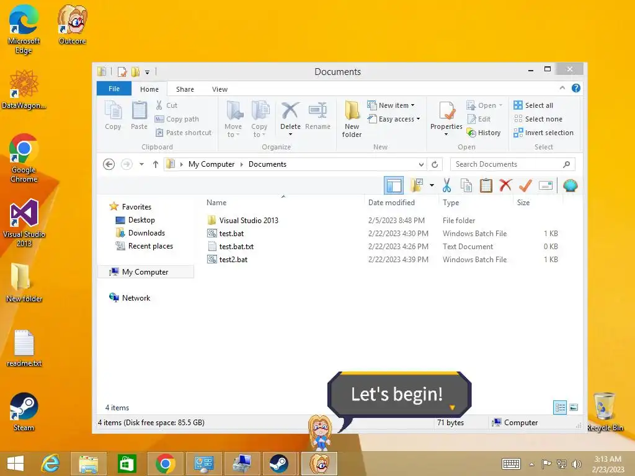Select Cut in the ribbon

point(167,105)
